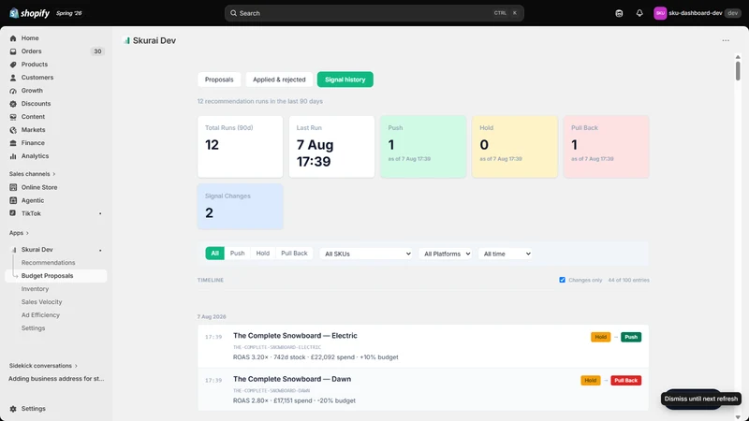The width and height of the screenshot is (749, 421).
Task: Filter timeline by Push
Action: (x=238, y=254)
